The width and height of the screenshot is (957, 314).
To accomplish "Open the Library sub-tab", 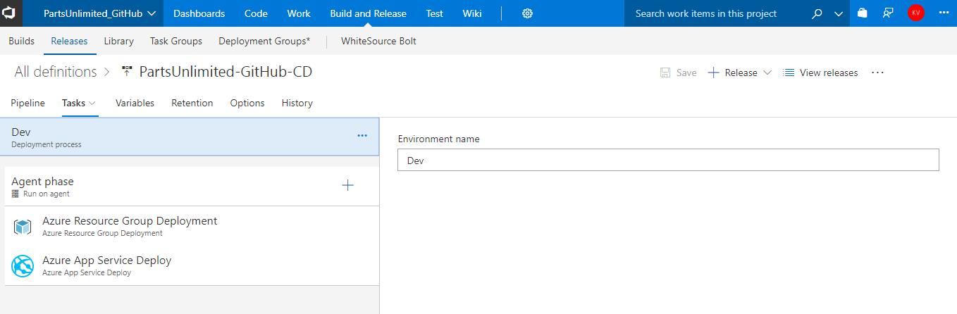I will [x=118, y=41].
